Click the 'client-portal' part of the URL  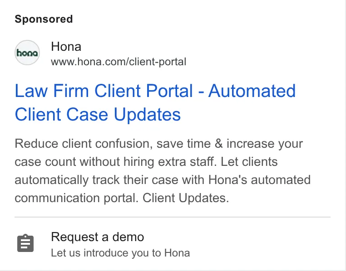158,62
